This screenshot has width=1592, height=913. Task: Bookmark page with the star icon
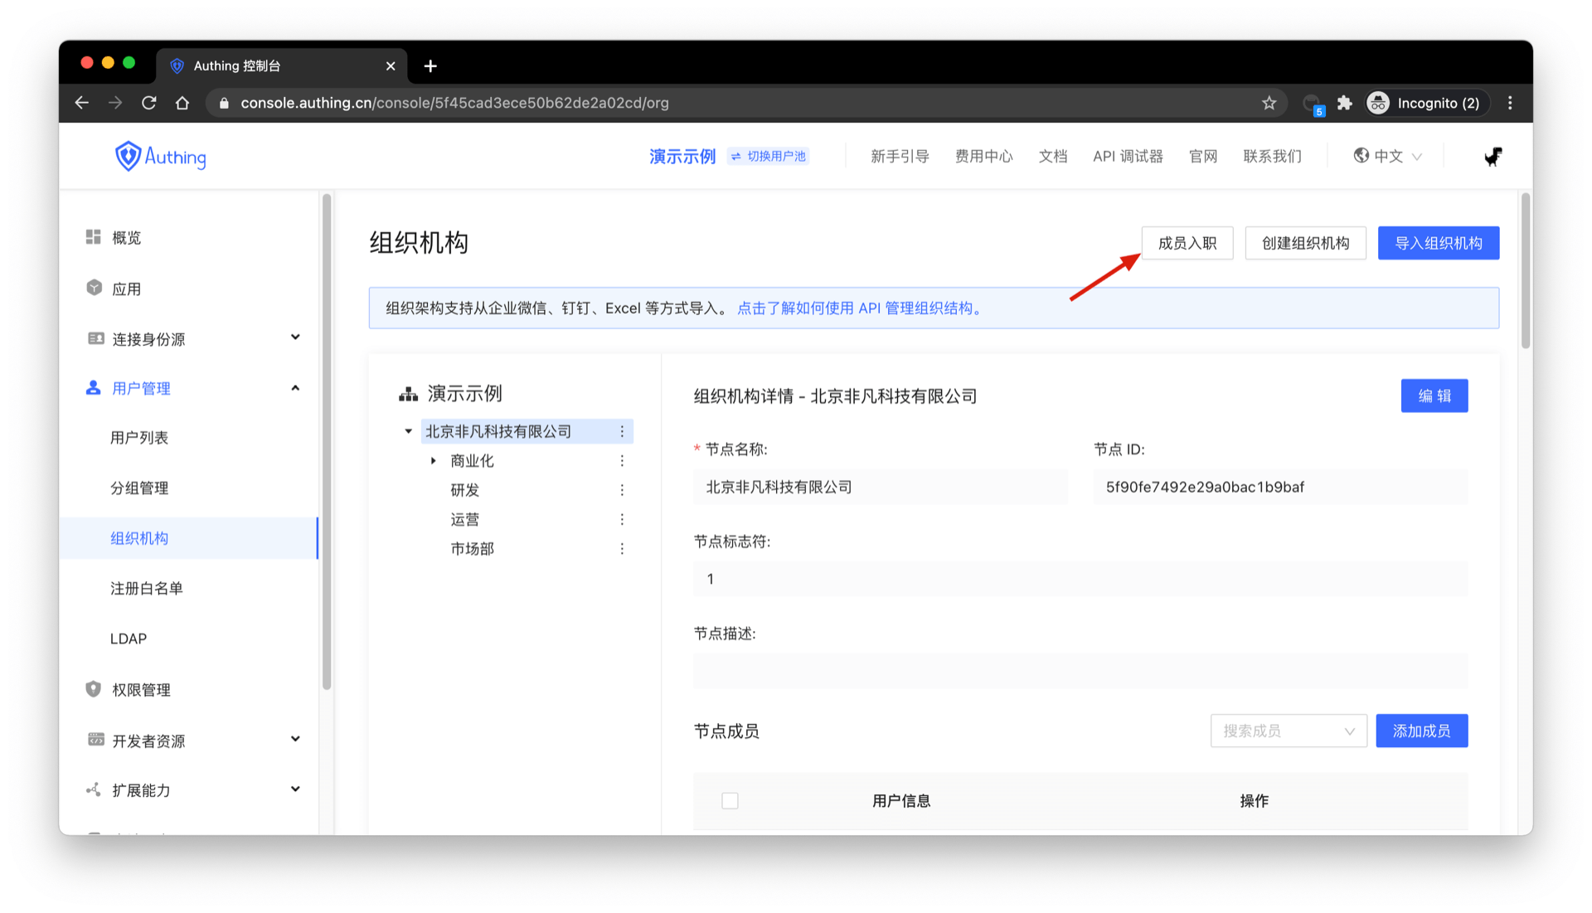[x=1269, y=103]
